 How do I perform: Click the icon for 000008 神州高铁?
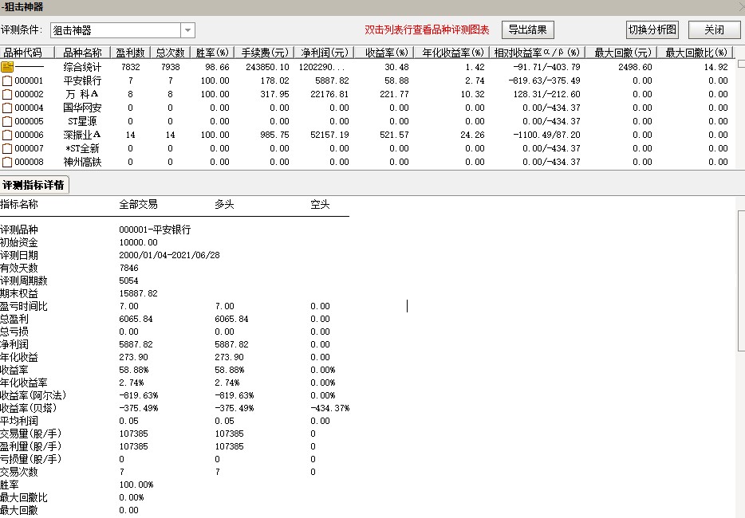(8, 162)
